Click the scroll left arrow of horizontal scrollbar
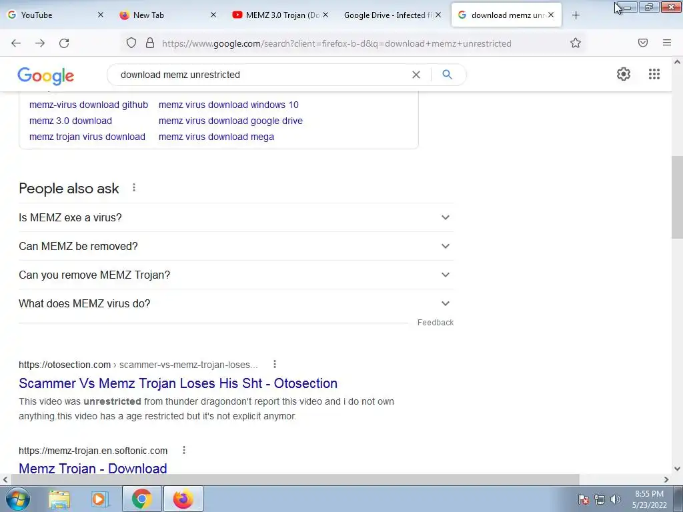683x512 pixels. (x=5, y=480)
